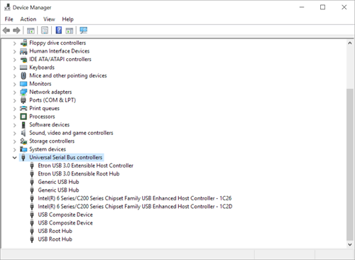The width and height of the screenshot is (355, 260).
Task: Open the Help menu
Action: click(x=67, y=19)
